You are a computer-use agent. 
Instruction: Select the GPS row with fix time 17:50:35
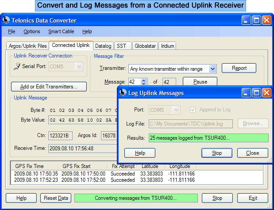pyautogui.click(x=137, y=174)
